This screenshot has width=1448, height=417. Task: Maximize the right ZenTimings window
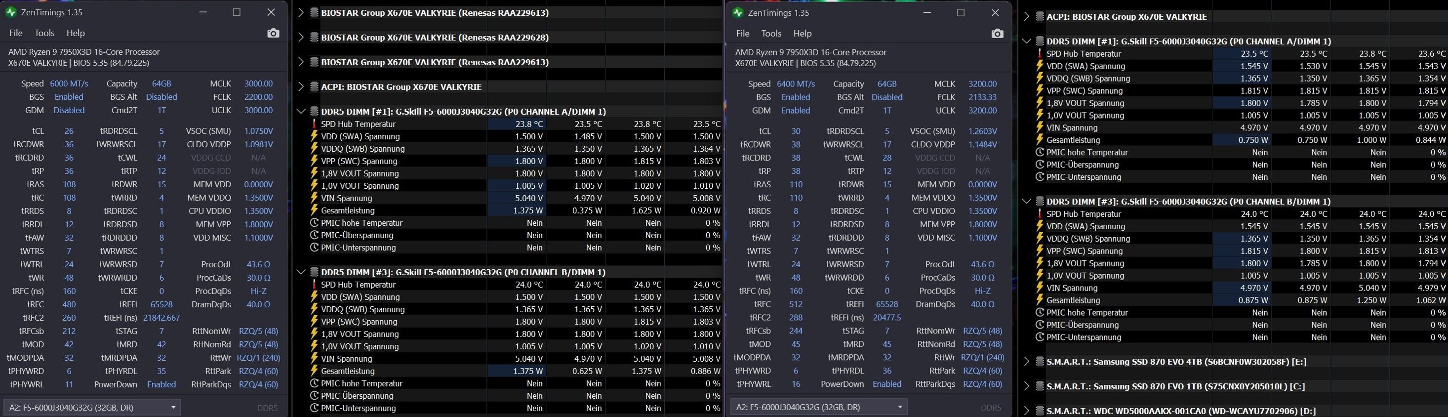tap(961, 12)
